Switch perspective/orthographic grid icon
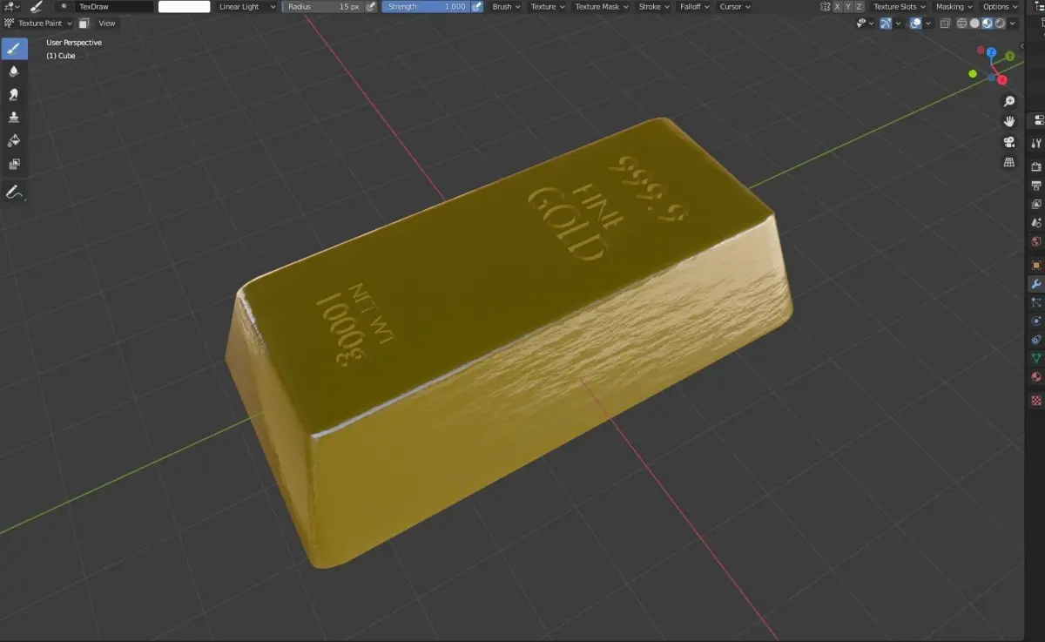1045x642 pixels. click(x=1009, y=162)
